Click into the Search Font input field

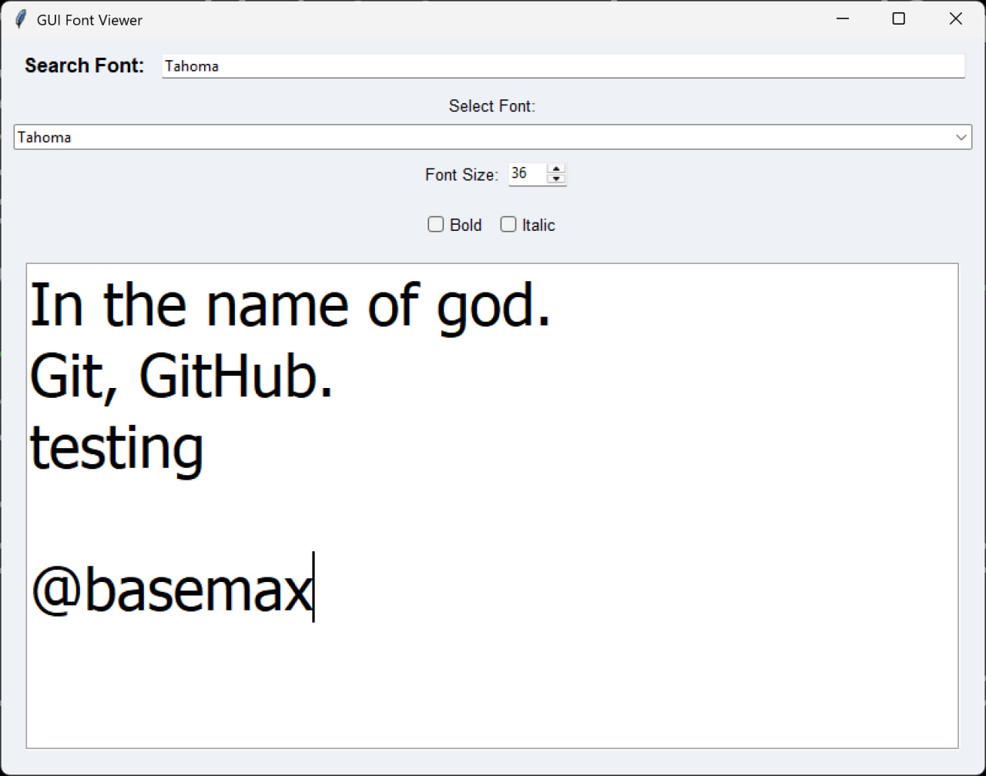pyautogui.click(x=563, y=66)
